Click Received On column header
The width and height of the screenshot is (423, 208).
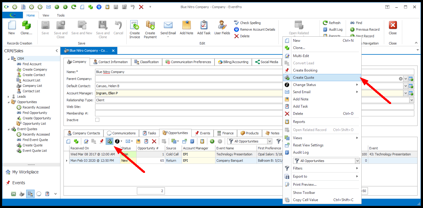click(94, 148)
